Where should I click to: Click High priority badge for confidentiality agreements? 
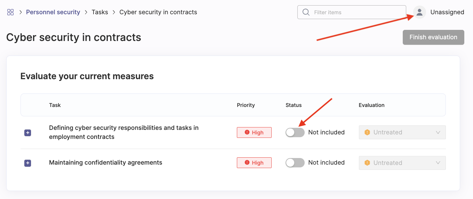pyautogui.click(x=254, y=163)
